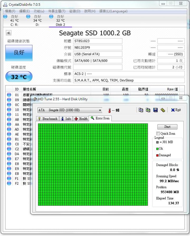Open the drive selection dropdown Seagate SSD
190x236 pixels.
70,110
